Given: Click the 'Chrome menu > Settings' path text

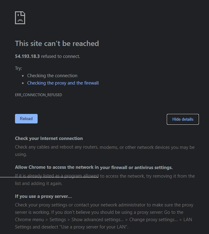Looking at the screenshot, I should click(40, 220).
